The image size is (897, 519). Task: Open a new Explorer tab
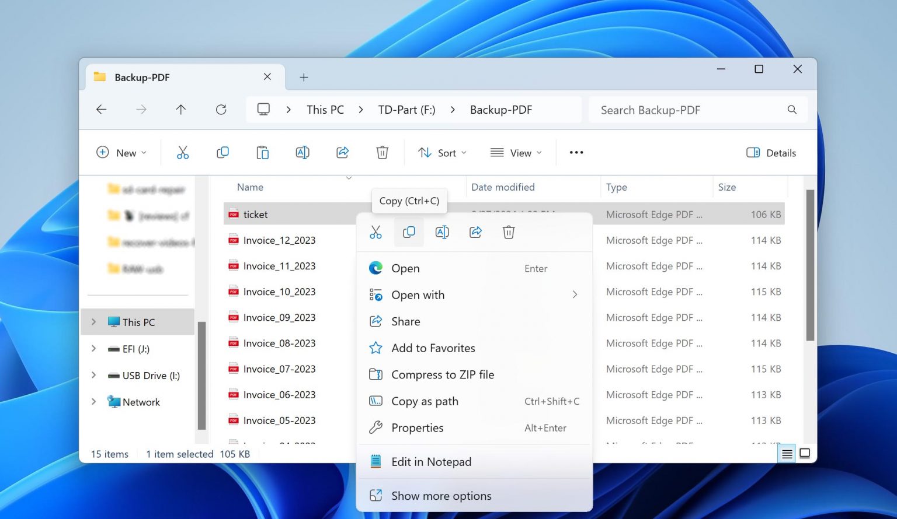pyautogui.click(x=304, y=76)
